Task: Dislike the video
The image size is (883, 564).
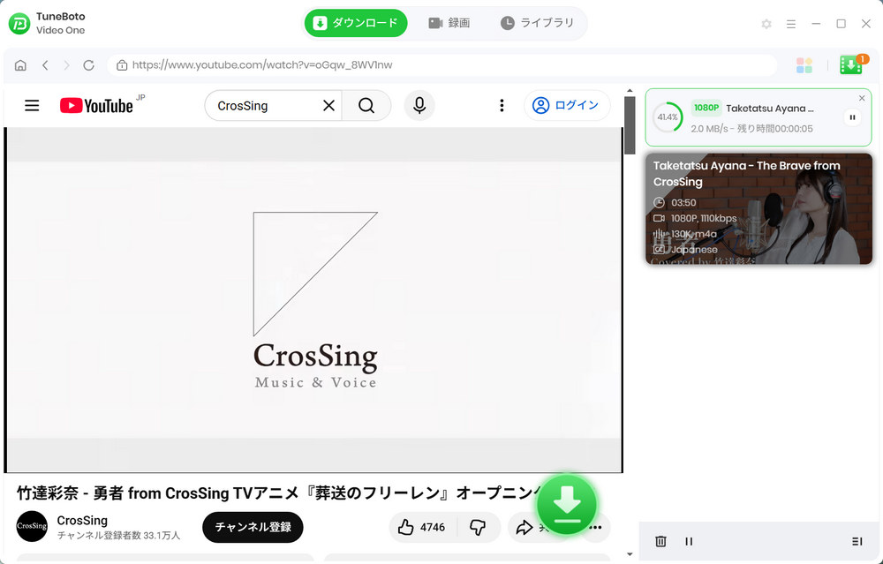Action: coord(478,528)
